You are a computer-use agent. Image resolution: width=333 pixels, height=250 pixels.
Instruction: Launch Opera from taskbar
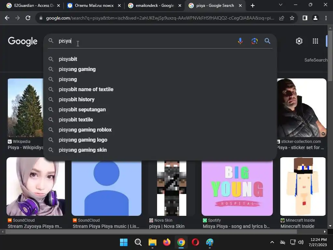(195, 242)
